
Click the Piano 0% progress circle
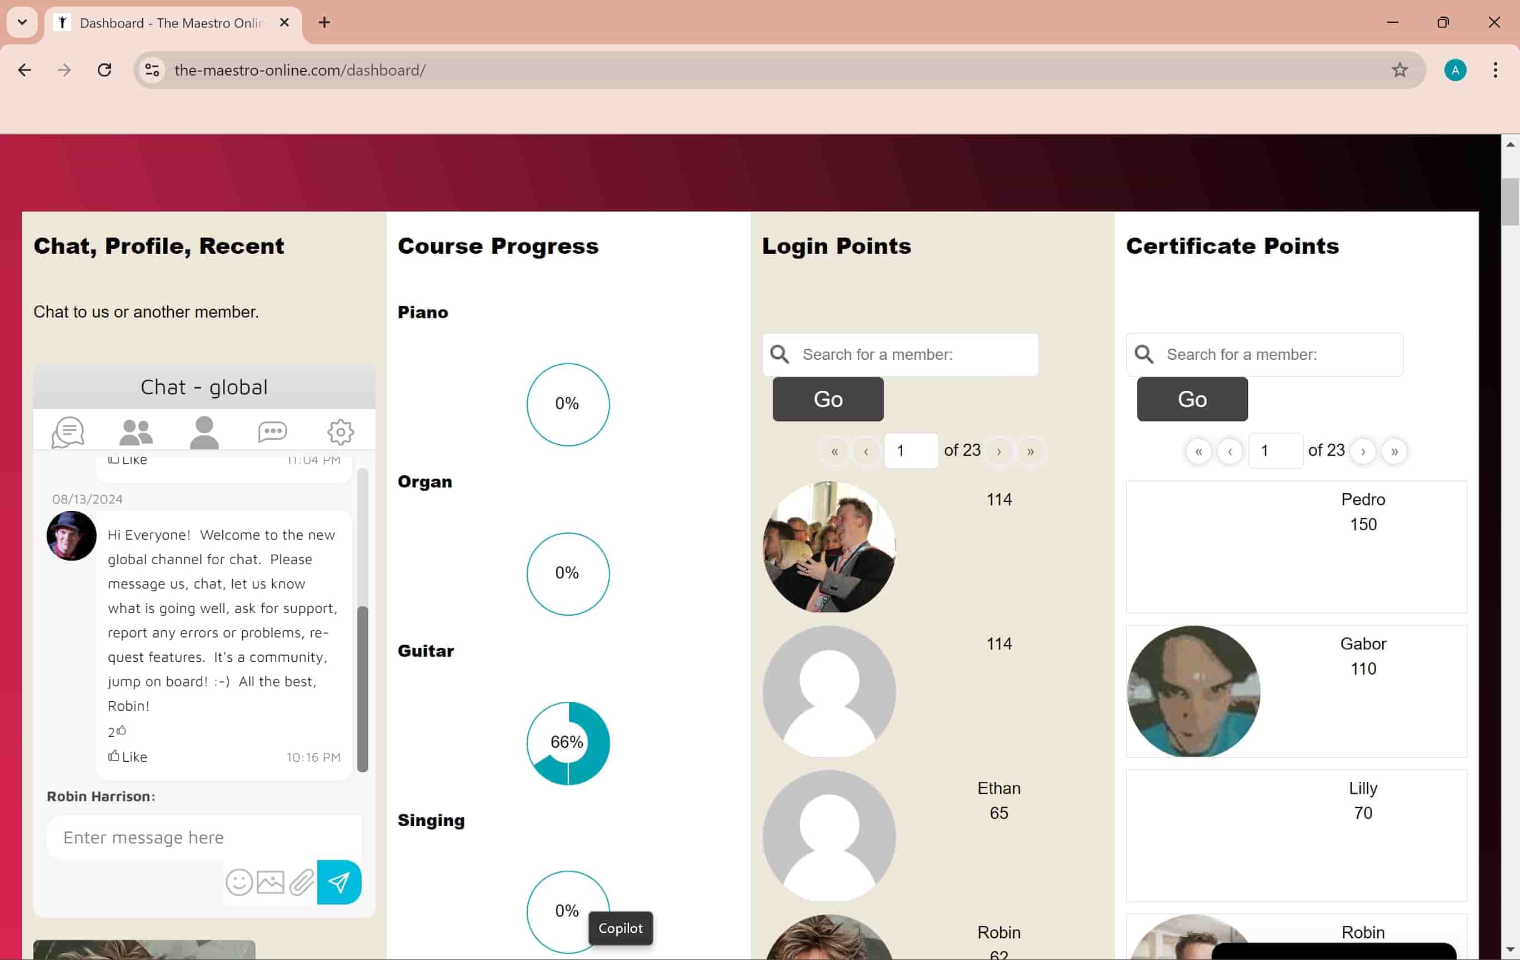coord(567,404)
